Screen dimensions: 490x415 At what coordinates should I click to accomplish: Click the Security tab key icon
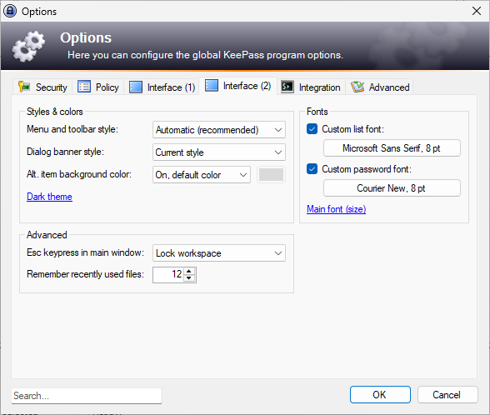tap(24, 87)
